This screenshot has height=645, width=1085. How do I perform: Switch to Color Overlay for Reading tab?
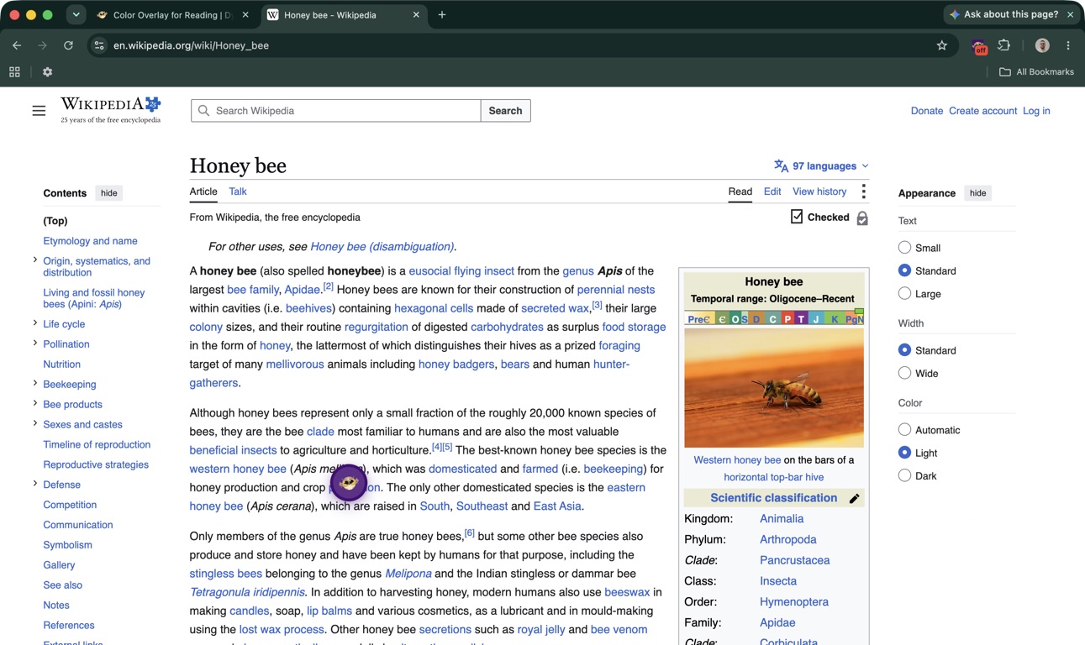(x=172, y=15)
